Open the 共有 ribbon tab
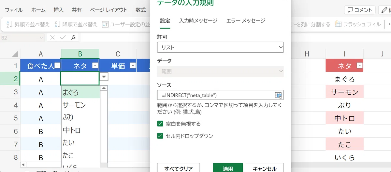 (77, 10)
